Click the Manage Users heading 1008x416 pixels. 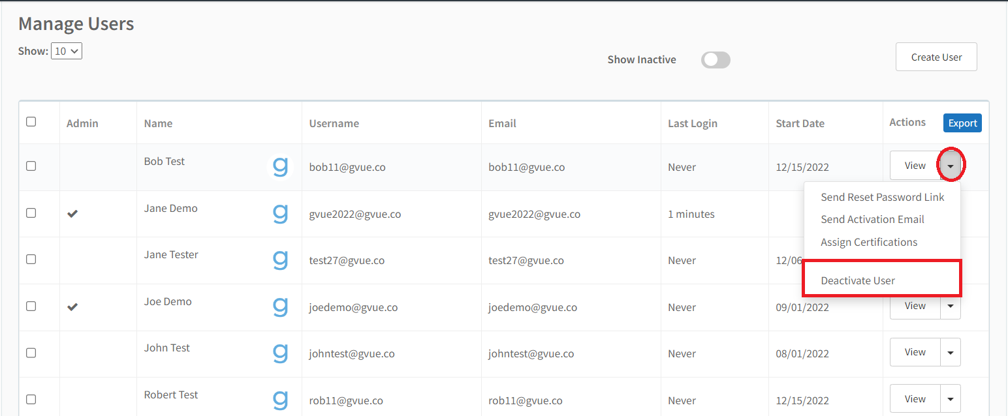coord(76,24)
